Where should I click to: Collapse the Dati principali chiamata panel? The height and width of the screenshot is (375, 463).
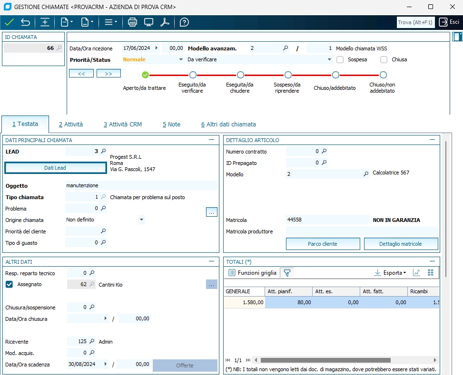(211, 140)
